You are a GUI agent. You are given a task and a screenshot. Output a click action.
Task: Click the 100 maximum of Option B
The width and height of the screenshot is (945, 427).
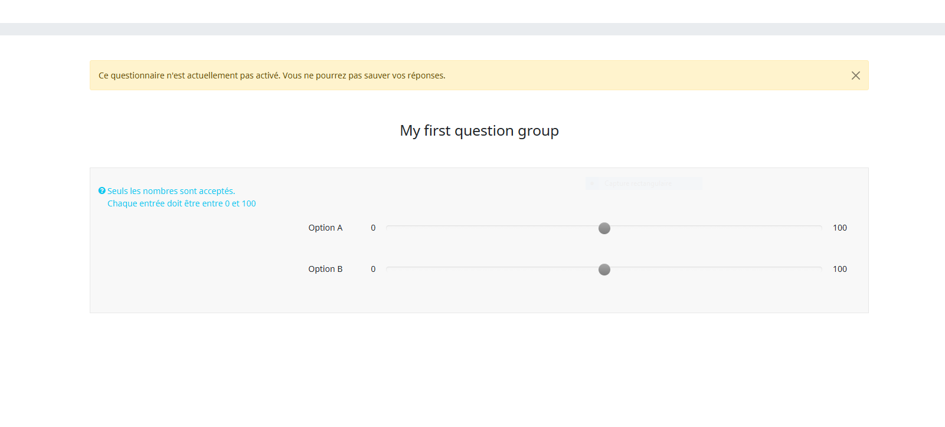click(839, 269)
